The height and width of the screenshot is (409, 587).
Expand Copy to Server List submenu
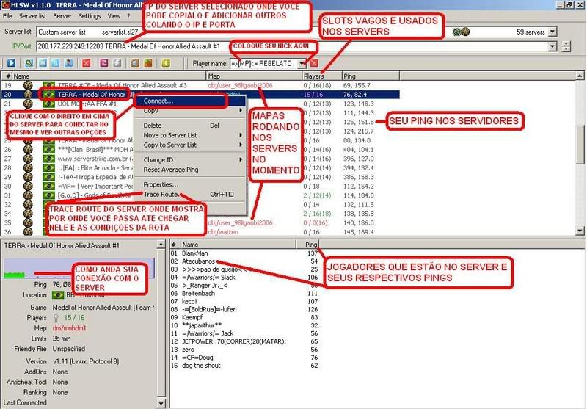pyautogui.click(x=190, y=145)
